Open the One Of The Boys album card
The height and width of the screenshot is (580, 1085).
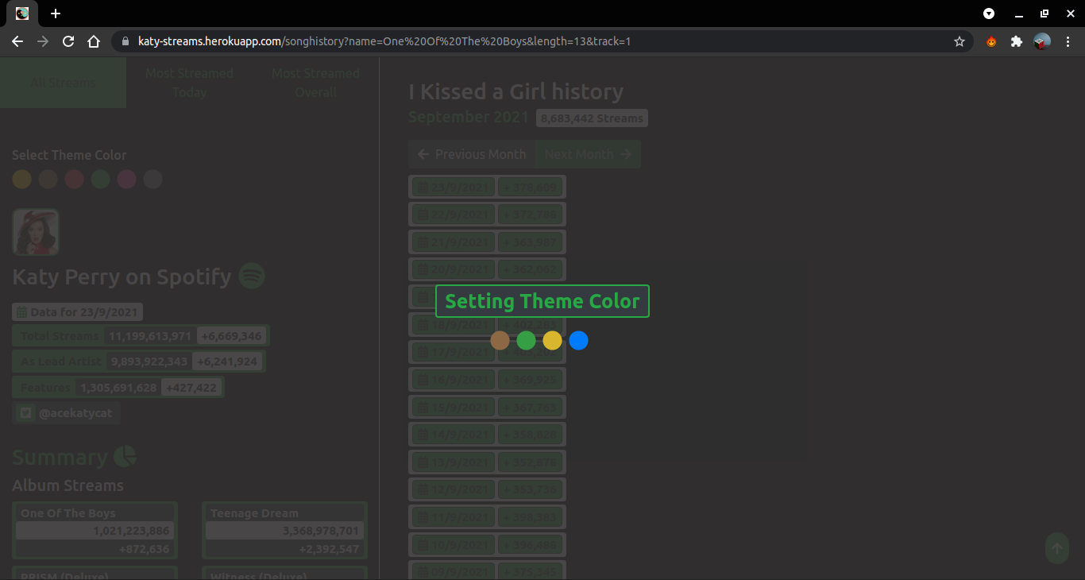(x=95, y=530)
